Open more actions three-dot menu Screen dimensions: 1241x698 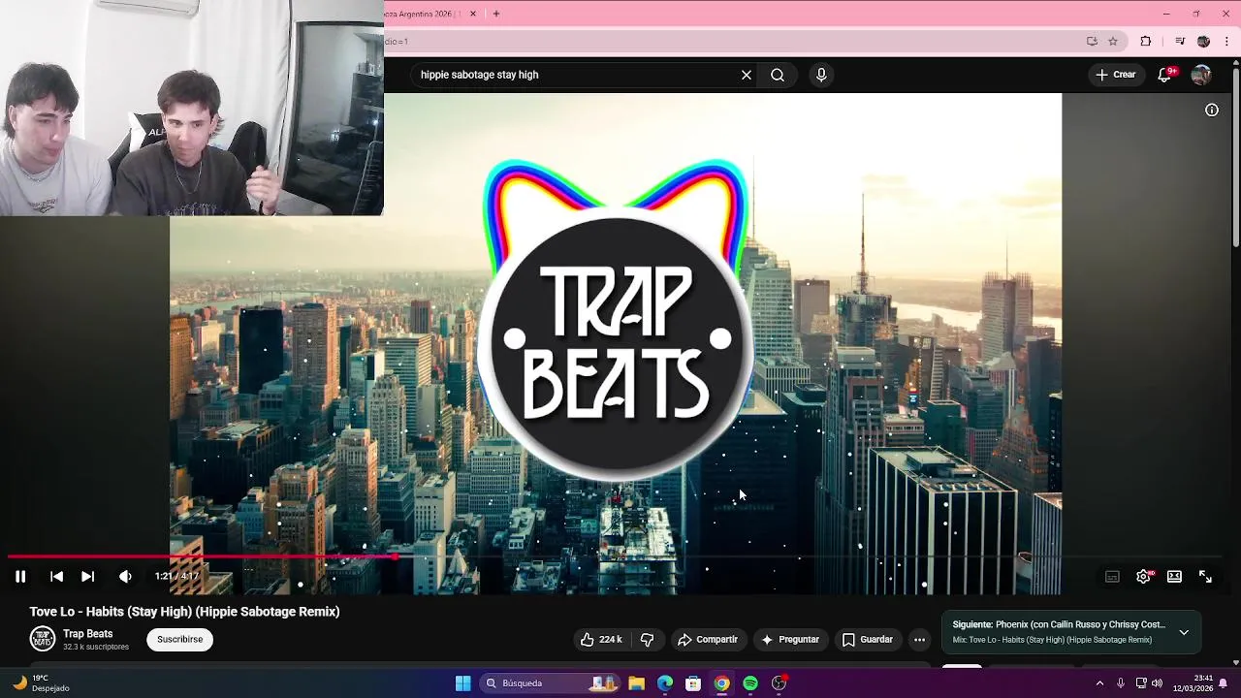point(919,640)
